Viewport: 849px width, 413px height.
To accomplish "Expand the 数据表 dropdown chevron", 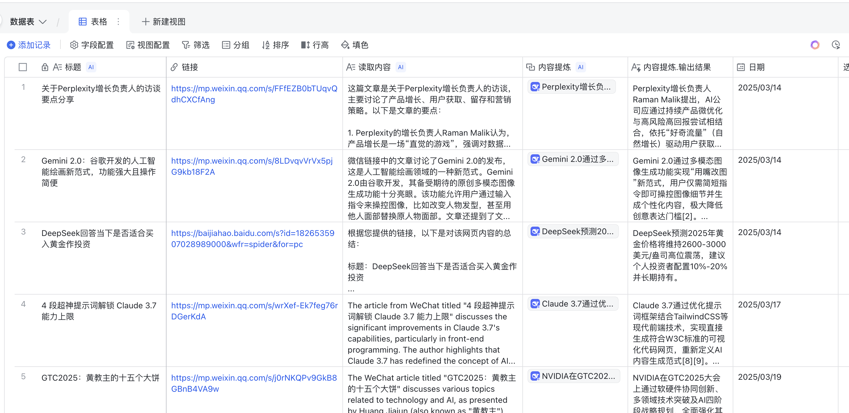I will 43,22.
